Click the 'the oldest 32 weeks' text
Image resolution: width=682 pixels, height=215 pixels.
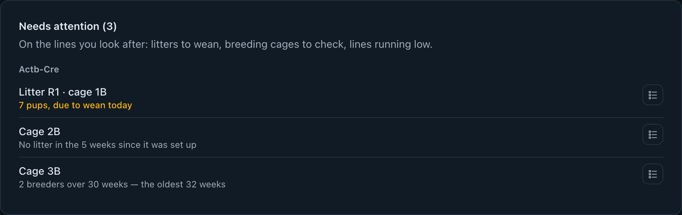tap(183, 184)
